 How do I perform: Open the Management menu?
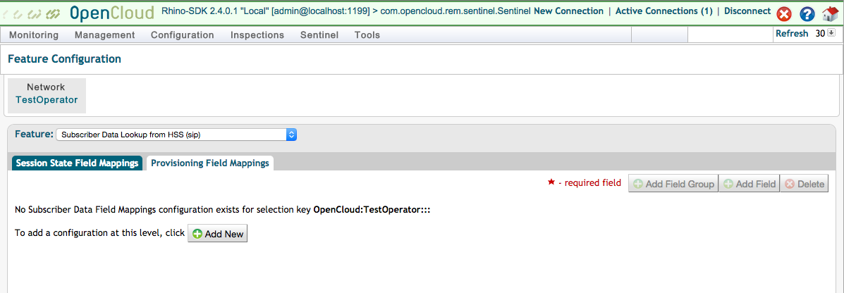(x=105, y=35)
